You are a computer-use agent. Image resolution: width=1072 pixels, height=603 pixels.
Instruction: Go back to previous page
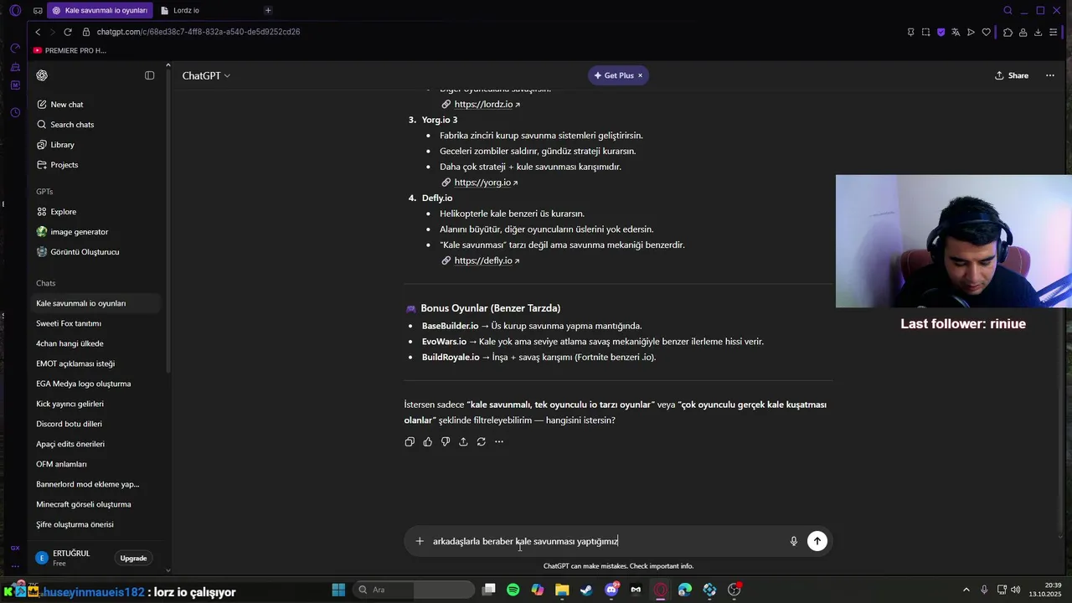(38, 32)
